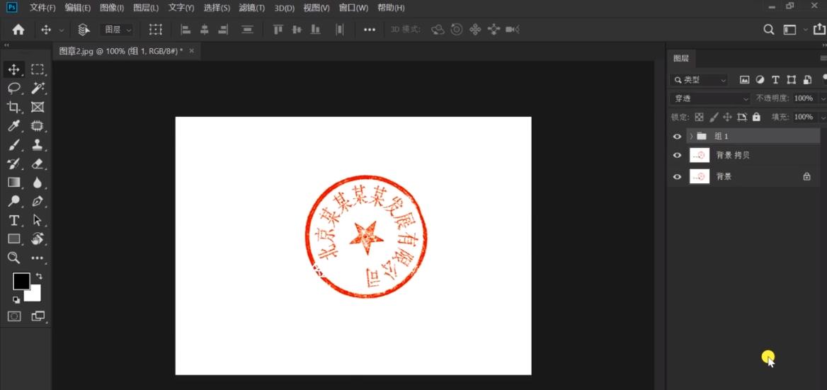Select the Hand/Rotate View tool
Screen dimensions: 827x390
[37, 239]
